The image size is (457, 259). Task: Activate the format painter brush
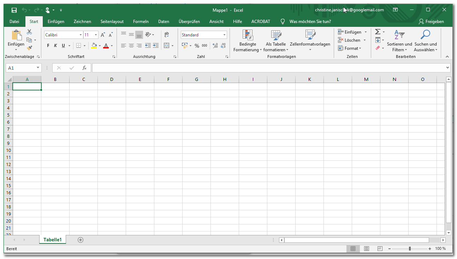29,48
